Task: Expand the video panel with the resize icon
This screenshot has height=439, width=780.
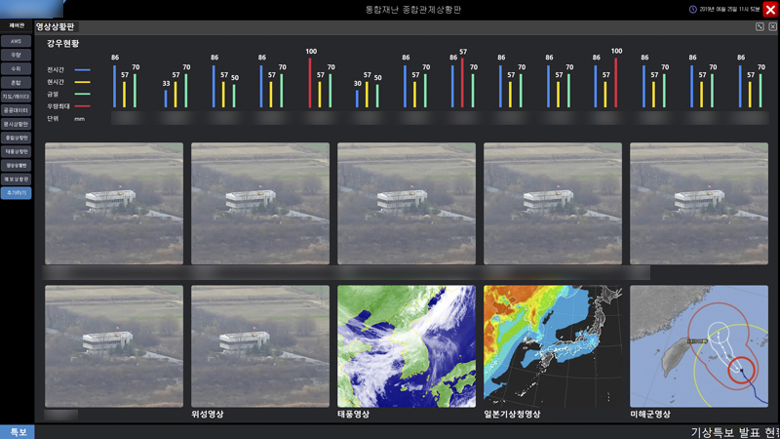Action: 760,27
